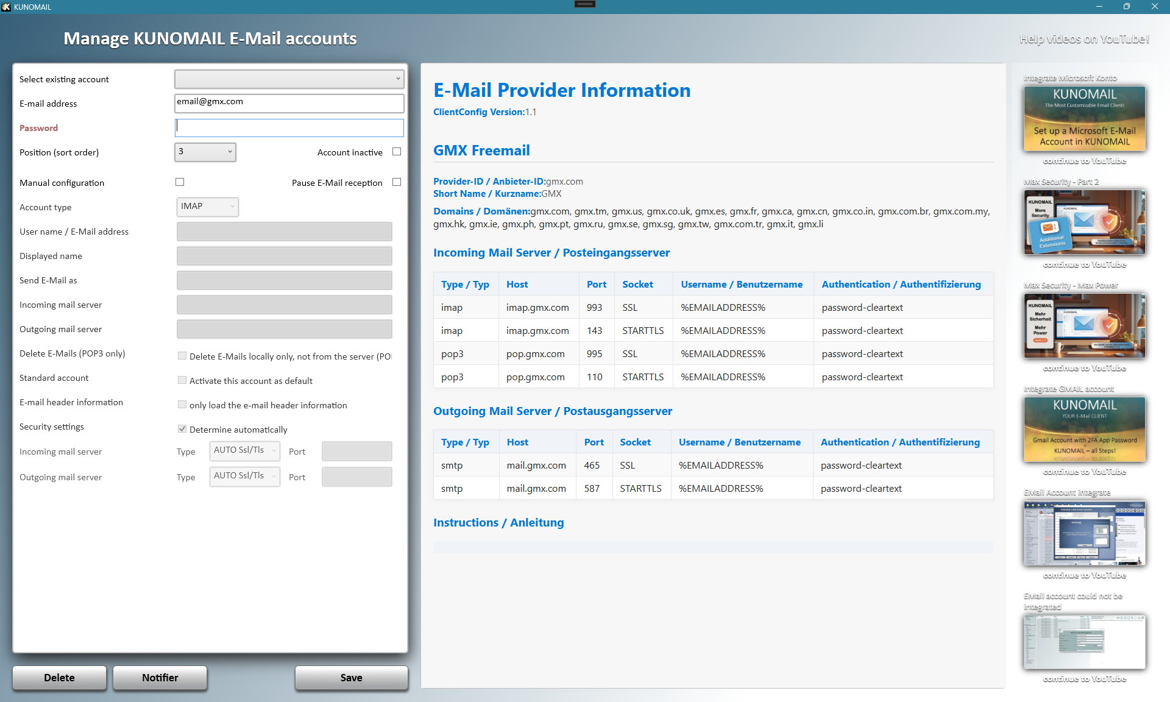Open Max Security Max Power video thumbnail

click(x=1084, y=325)
